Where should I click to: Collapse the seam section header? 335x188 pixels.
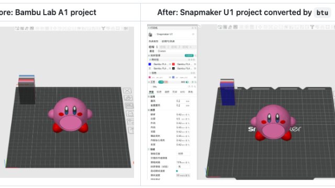click(x=152, y=149)
